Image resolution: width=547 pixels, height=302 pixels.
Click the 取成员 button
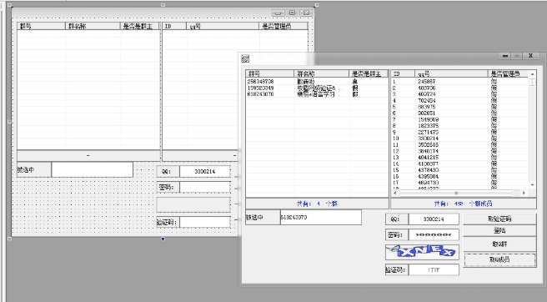coord(499,259)
